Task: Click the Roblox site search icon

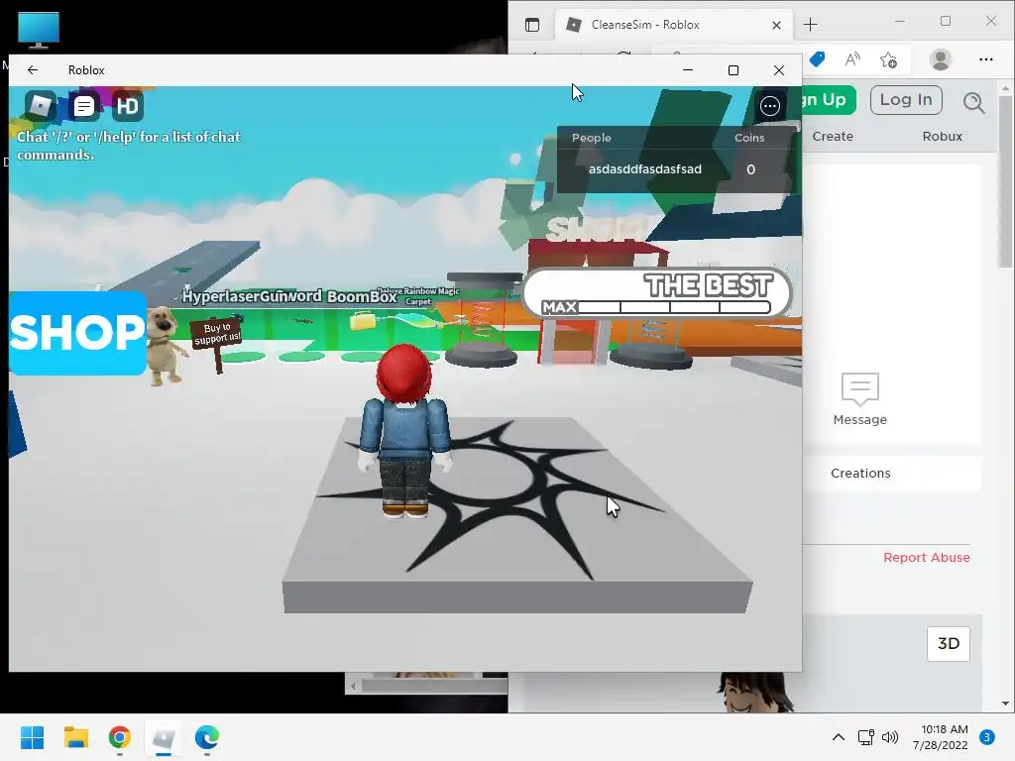Action: [973, 102]
